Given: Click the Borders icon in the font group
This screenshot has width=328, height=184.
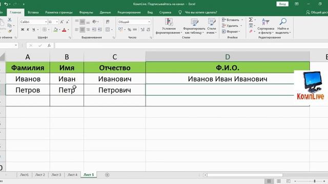Looking at the screenshot, I should click(45, 30).
